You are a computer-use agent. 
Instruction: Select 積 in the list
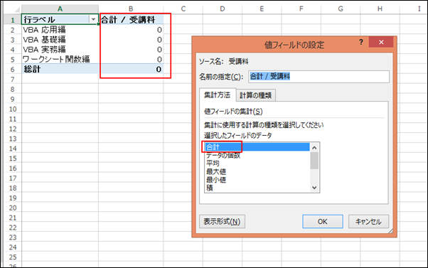pos(257,188)
